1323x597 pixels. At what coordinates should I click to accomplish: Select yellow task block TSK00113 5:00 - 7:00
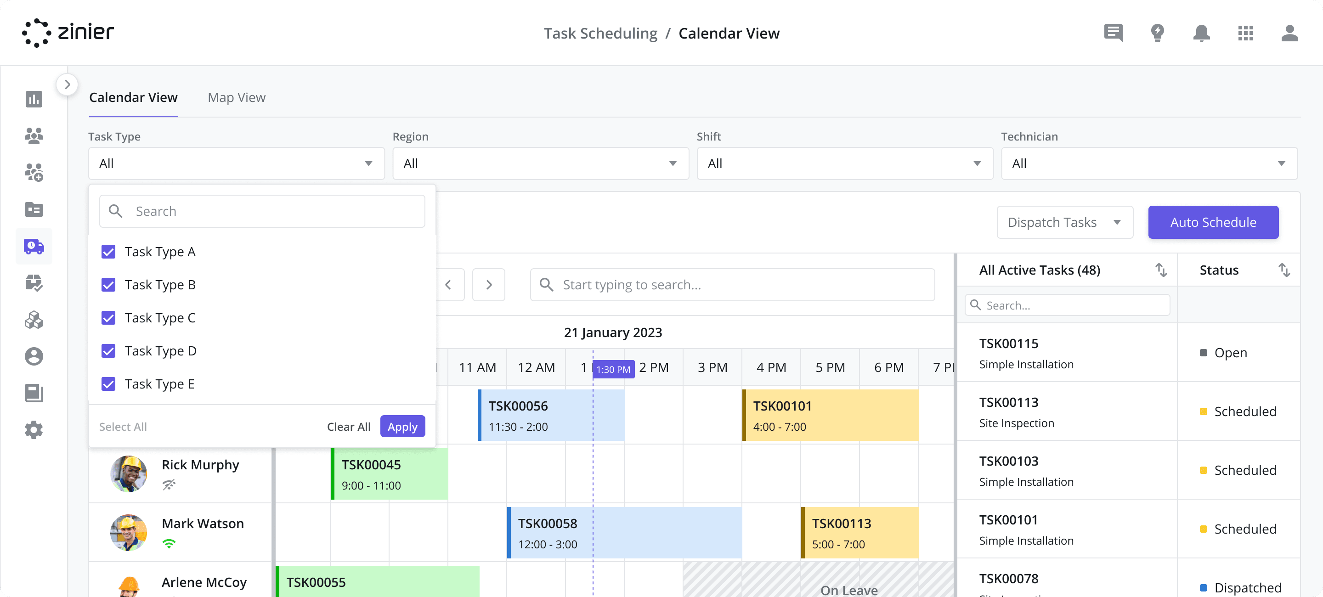(860, 532)
